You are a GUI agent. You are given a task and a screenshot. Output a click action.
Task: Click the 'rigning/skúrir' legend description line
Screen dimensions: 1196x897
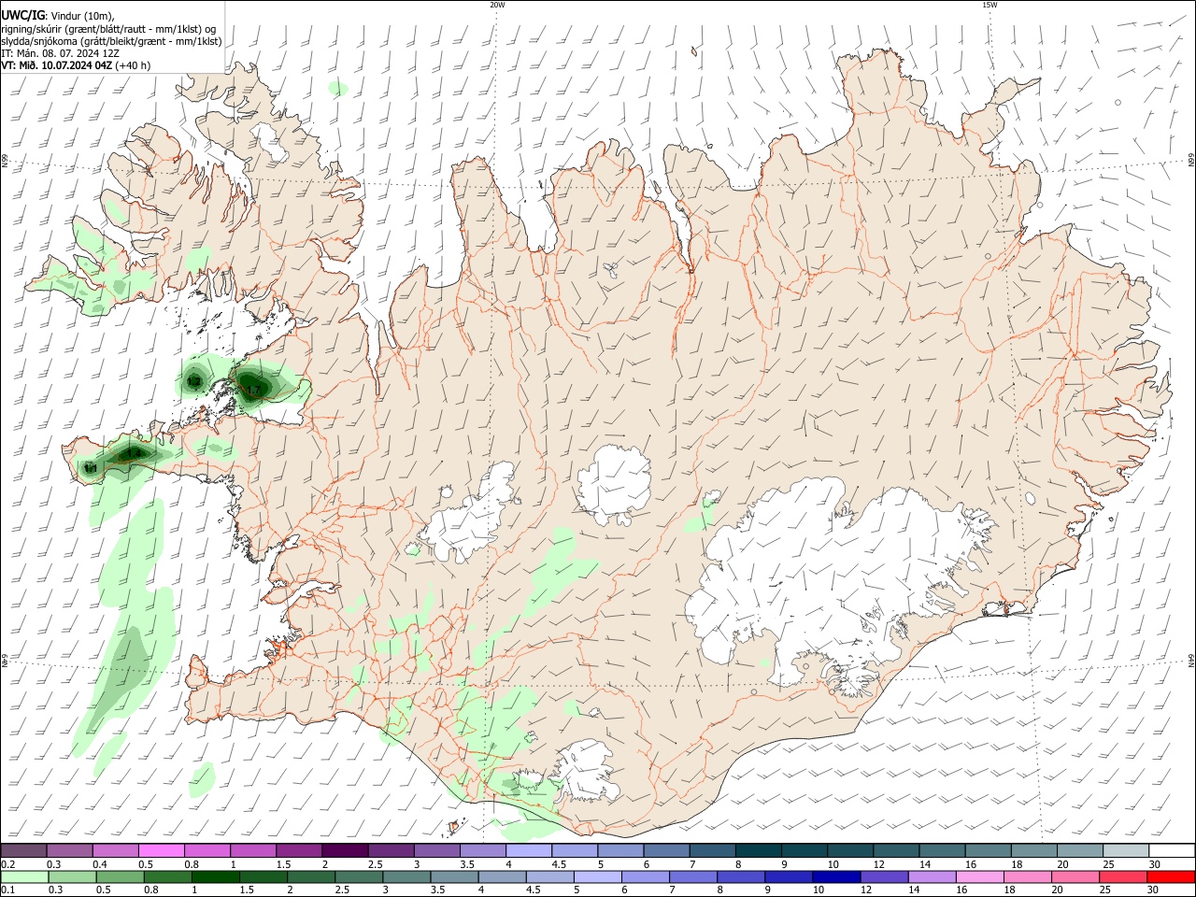coord(107,29)
